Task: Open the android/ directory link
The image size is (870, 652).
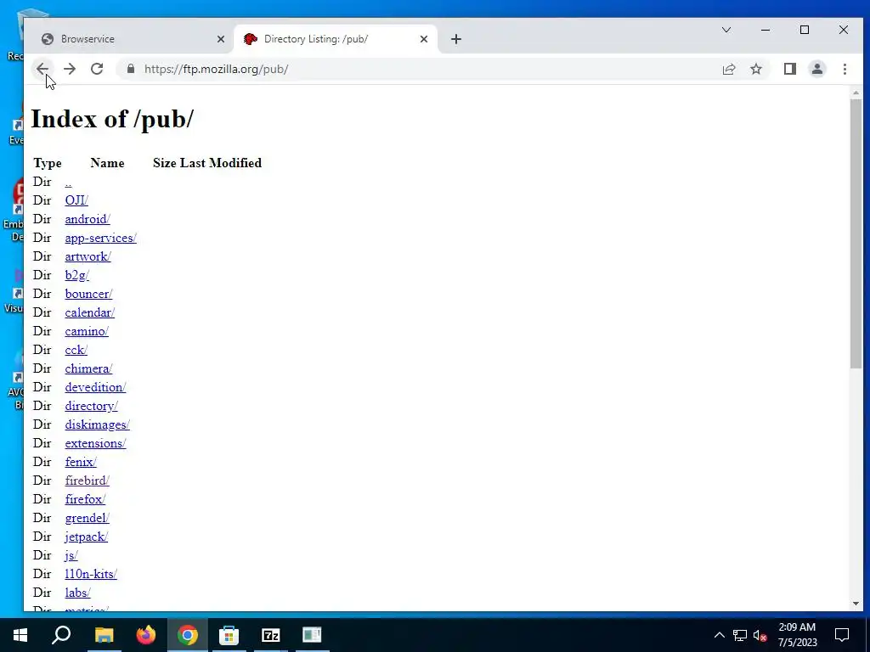Action: (88, 219)
